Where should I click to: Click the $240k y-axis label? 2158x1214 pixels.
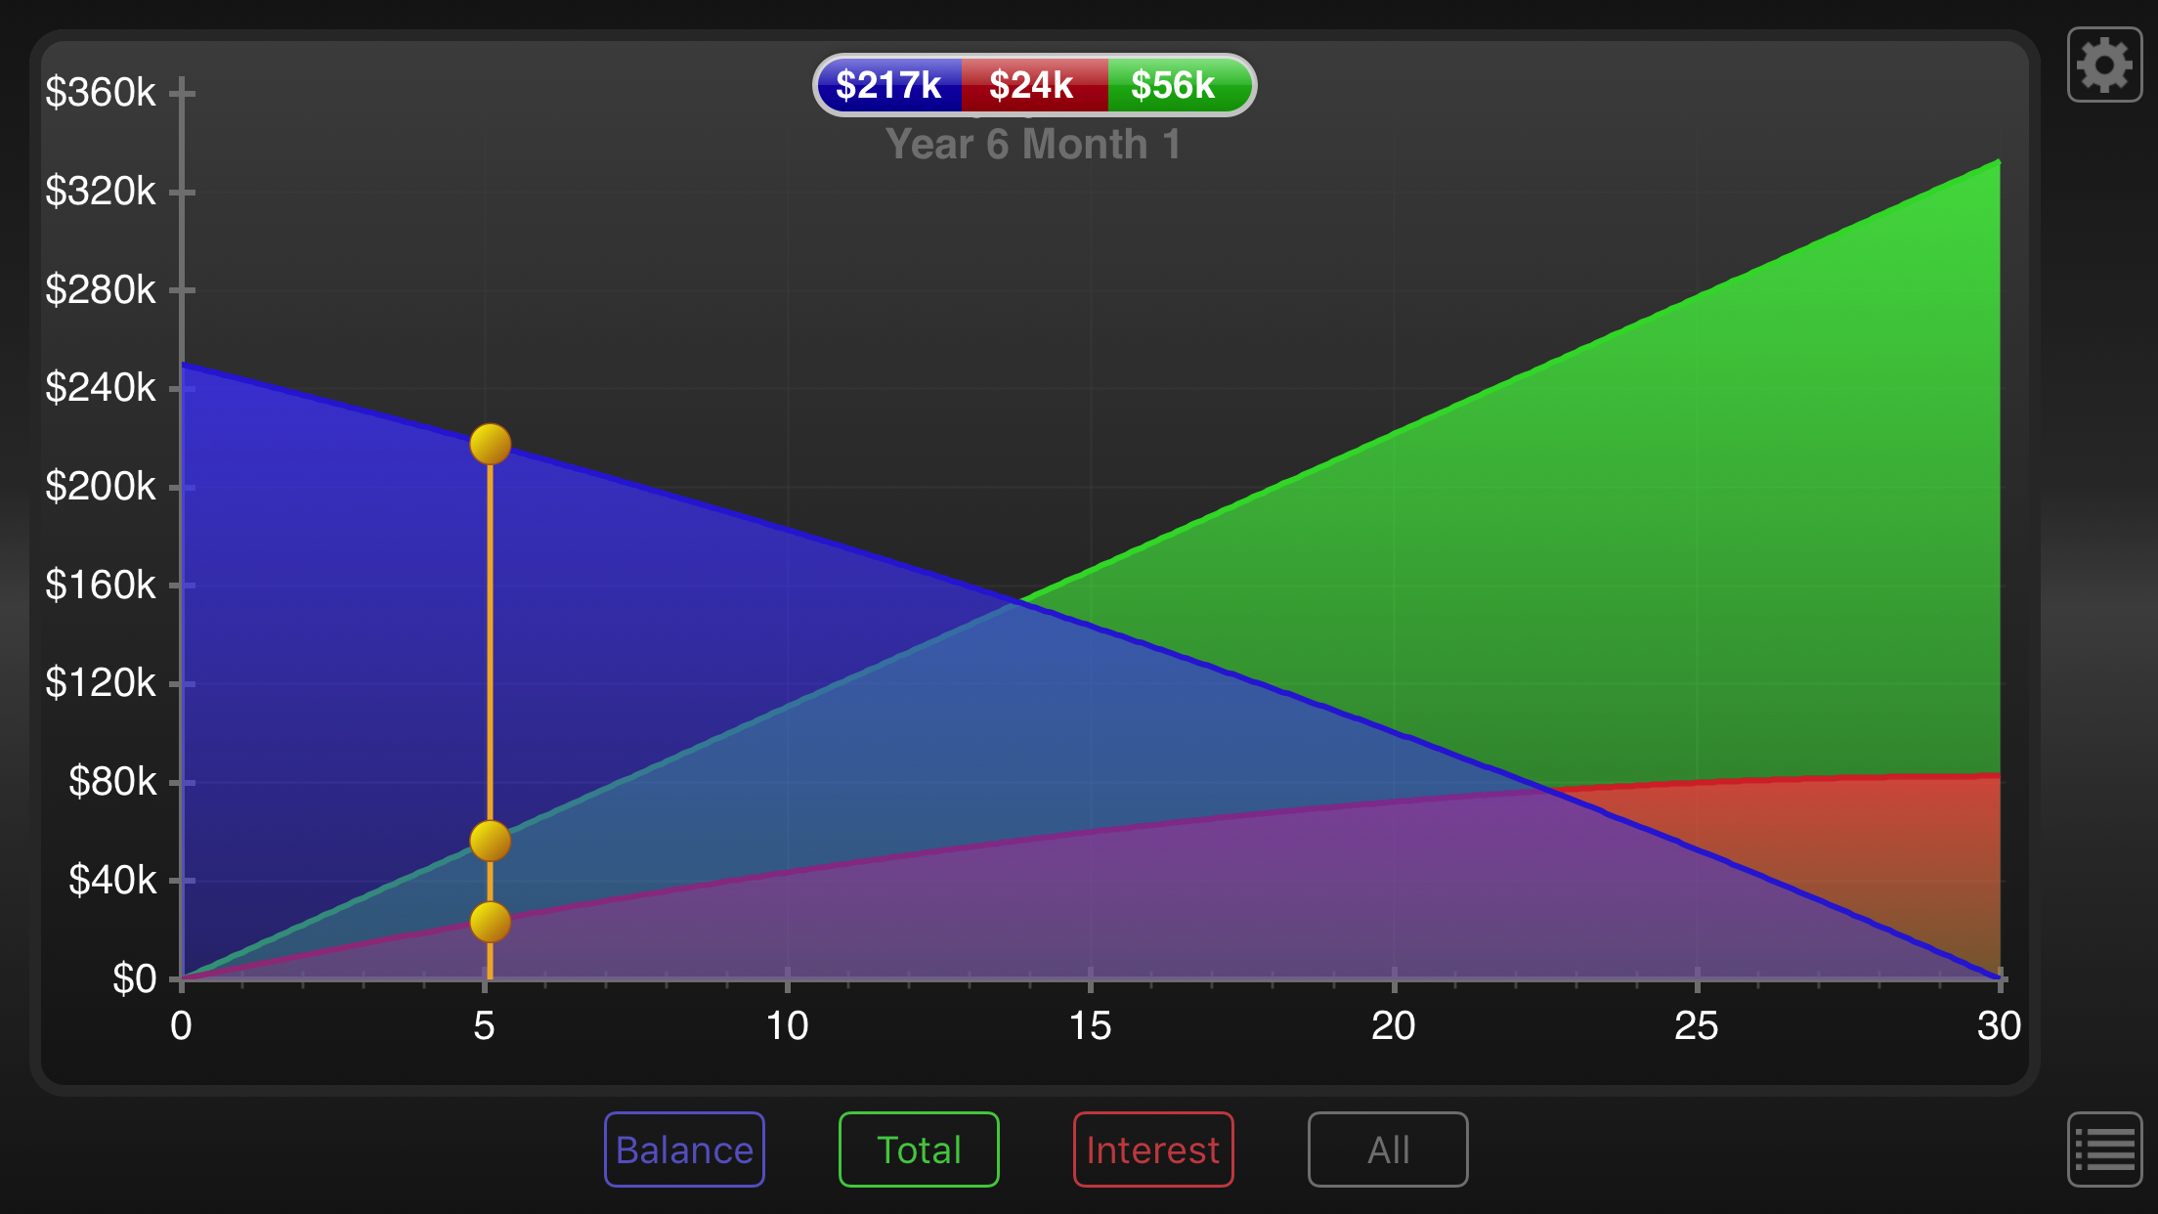click(101, 388)
